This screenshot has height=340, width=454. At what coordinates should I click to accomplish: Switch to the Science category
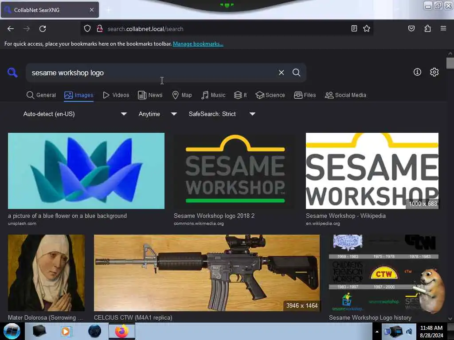coord(270,95)
